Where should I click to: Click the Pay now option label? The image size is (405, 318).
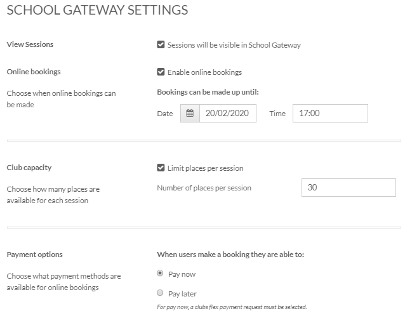(x=182, y=274)
